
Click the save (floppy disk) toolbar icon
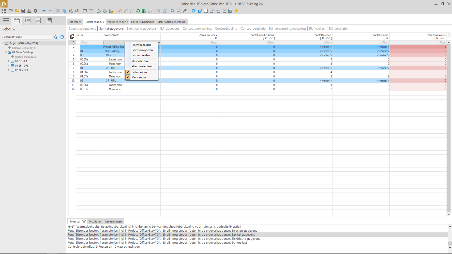point(23,11)
